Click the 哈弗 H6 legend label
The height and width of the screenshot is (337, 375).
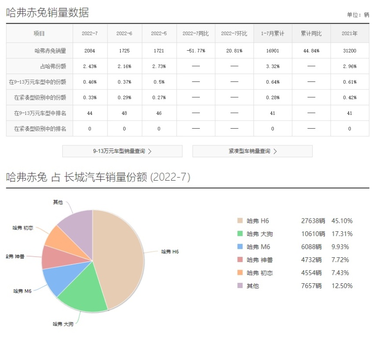click(x=258, y=221)
